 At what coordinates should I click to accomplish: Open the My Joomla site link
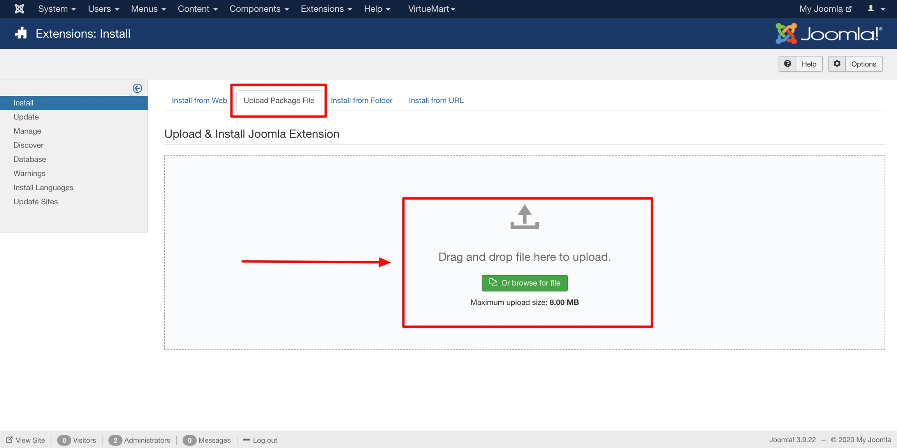coord(825,9)
